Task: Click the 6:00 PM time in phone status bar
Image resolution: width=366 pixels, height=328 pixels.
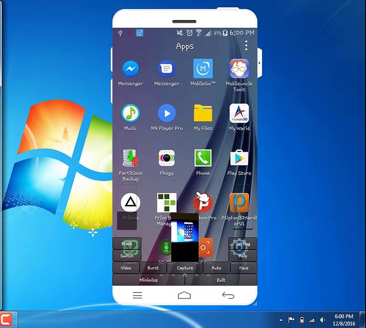Action: coord(242,33)
